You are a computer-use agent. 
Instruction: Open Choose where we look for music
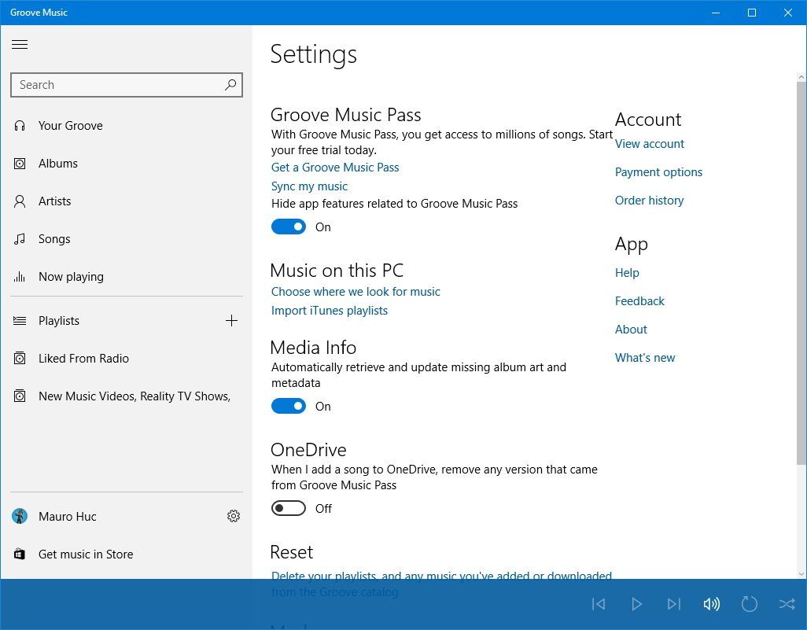point(356,291)
